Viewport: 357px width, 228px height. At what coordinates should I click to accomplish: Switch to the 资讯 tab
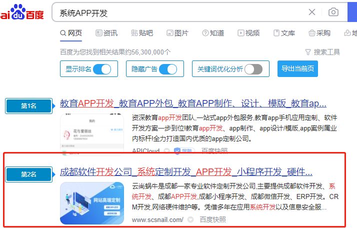pos(106,33)
